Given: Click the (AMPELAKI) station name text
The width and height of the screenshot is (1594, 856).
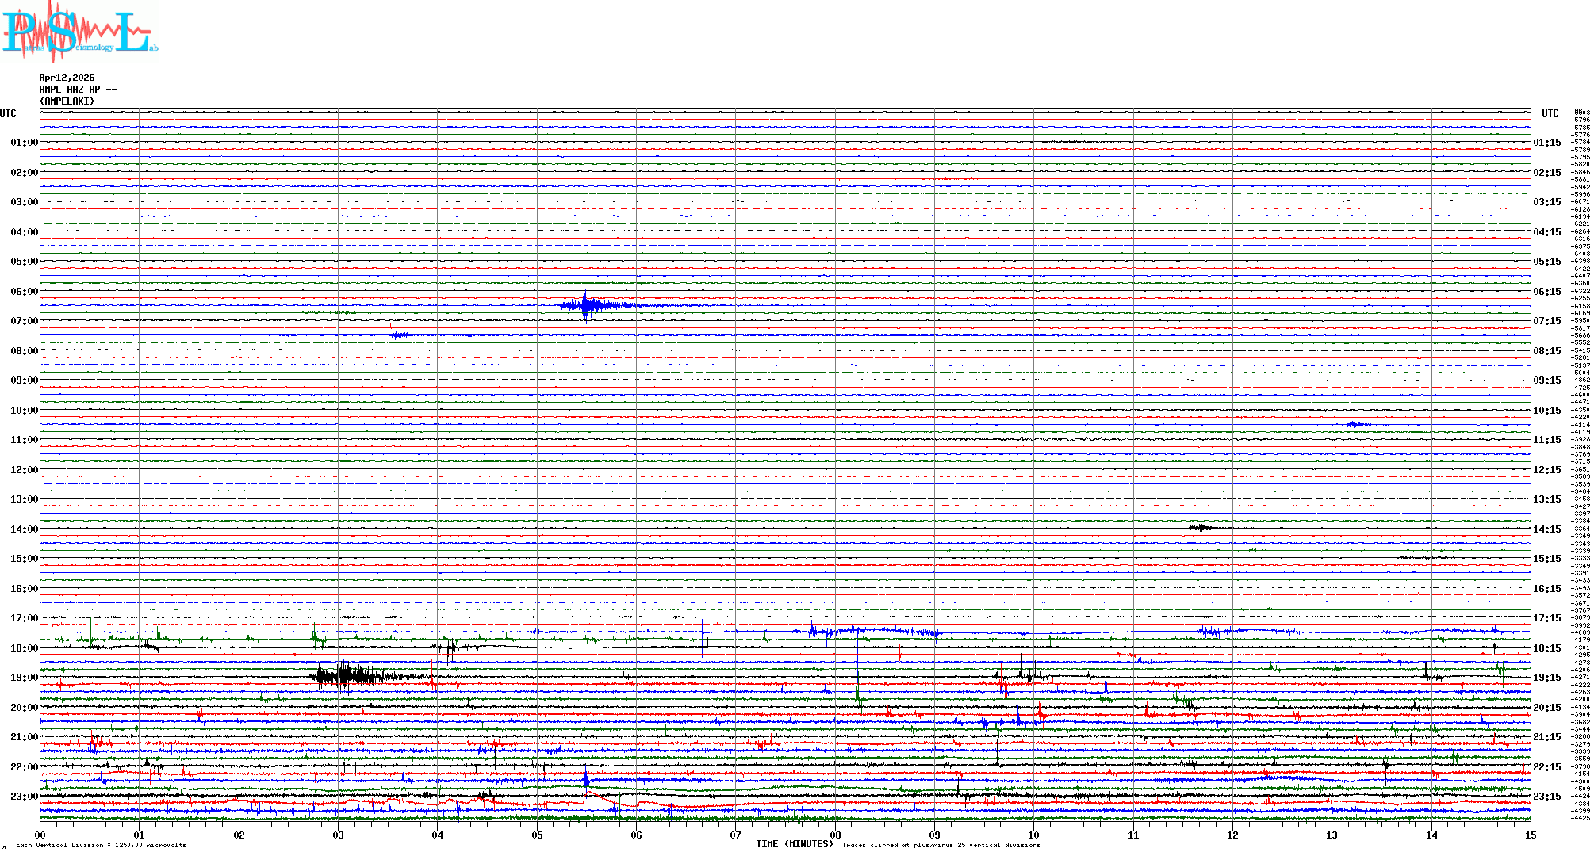Looking at the screenshot, I should [x=67, y=101].
